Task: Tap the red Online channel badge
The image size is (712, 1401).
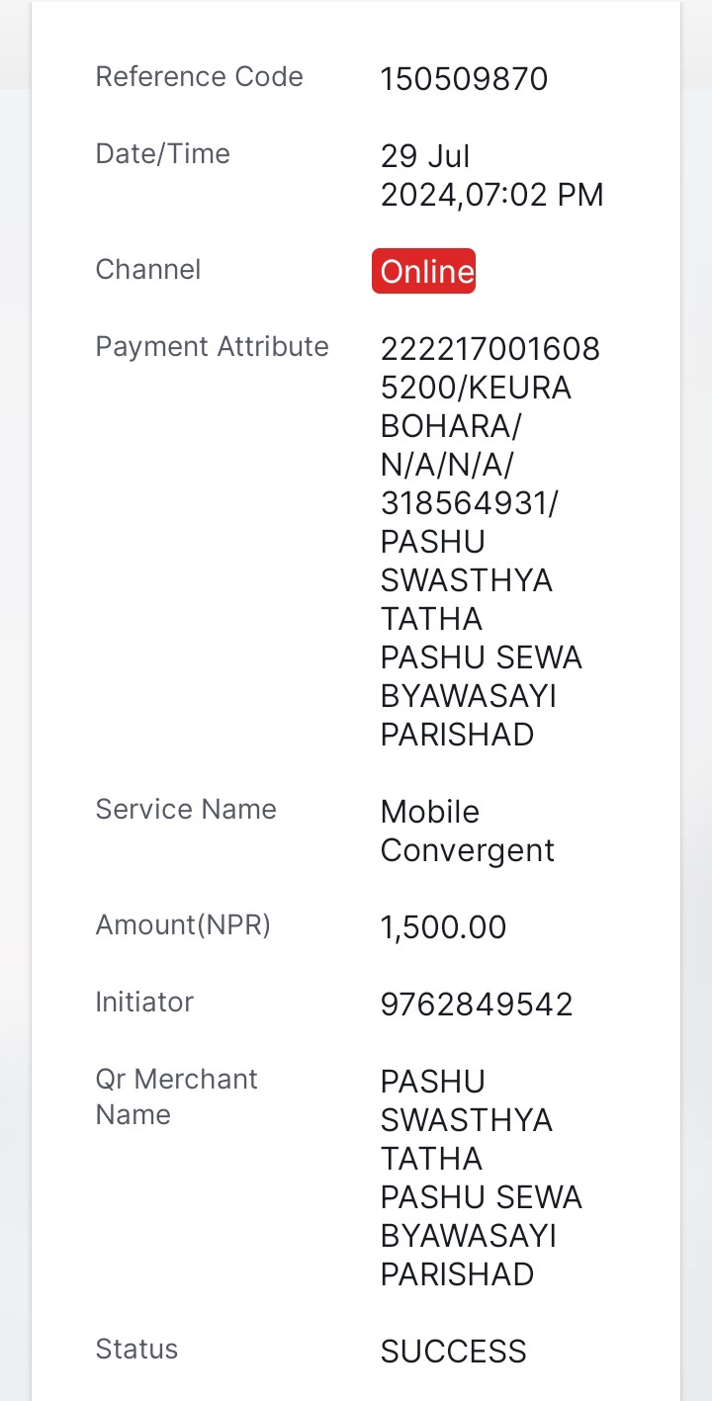Action: pyautogui.click(x=423, y=271)
